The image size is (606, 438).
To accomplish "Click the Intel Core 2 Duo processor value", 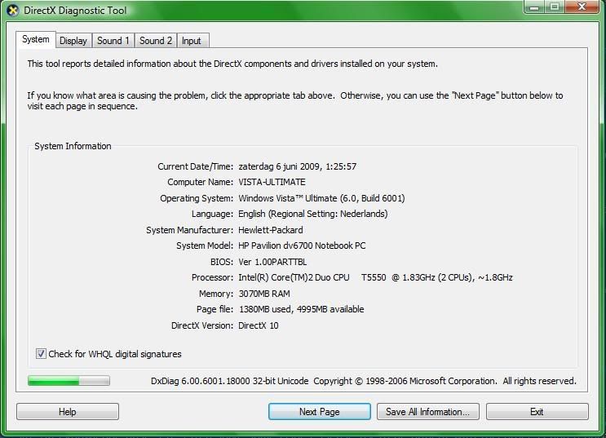I will [x=375, y=277].
